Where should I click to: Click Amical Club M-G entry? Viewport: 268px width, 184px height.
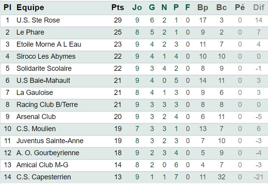click(x=42, y=165)
